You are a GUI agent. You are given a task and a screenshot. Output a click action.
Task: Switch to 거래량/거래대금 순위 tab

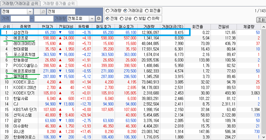point(20,3)
